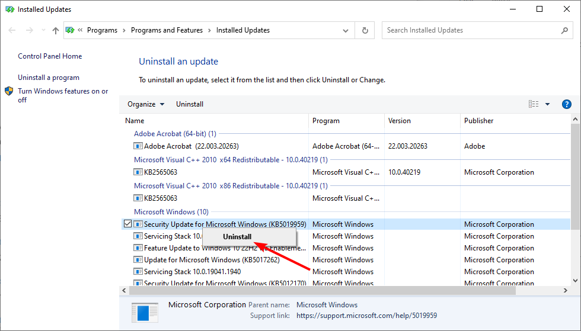Click Programs and Features breadcrumb
The height and width of the screenshot is (331, 581).
pyautogui.click(x=167, y=30)
